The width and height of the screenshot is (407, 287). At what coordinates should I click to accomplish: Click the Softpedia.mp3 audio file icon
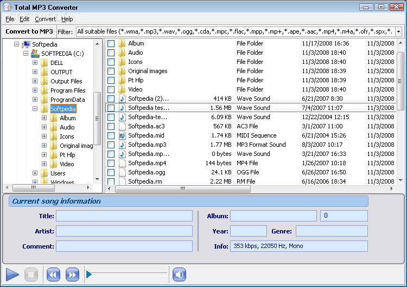coord(122,145)
